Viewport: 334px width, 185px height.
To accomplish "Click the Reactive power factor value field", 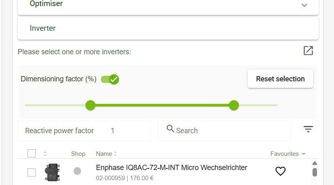I will [x=113, y=131].
